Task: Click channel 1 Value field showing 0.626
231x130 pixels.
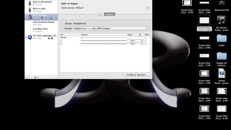Action: point(131,41)
